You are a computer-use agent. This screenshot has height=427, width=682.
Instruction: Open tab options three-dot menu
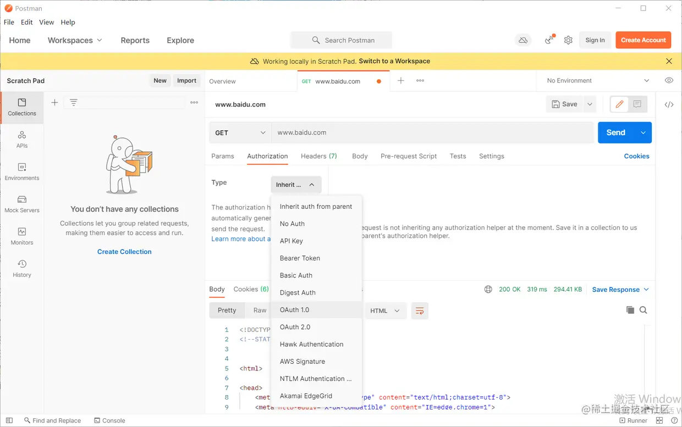click(420, 81)
